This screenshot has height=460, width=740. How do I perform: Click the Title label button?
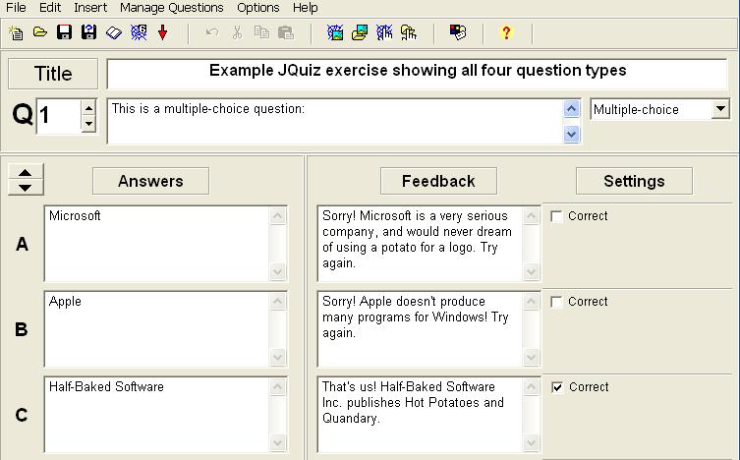(x=53, y=74)
